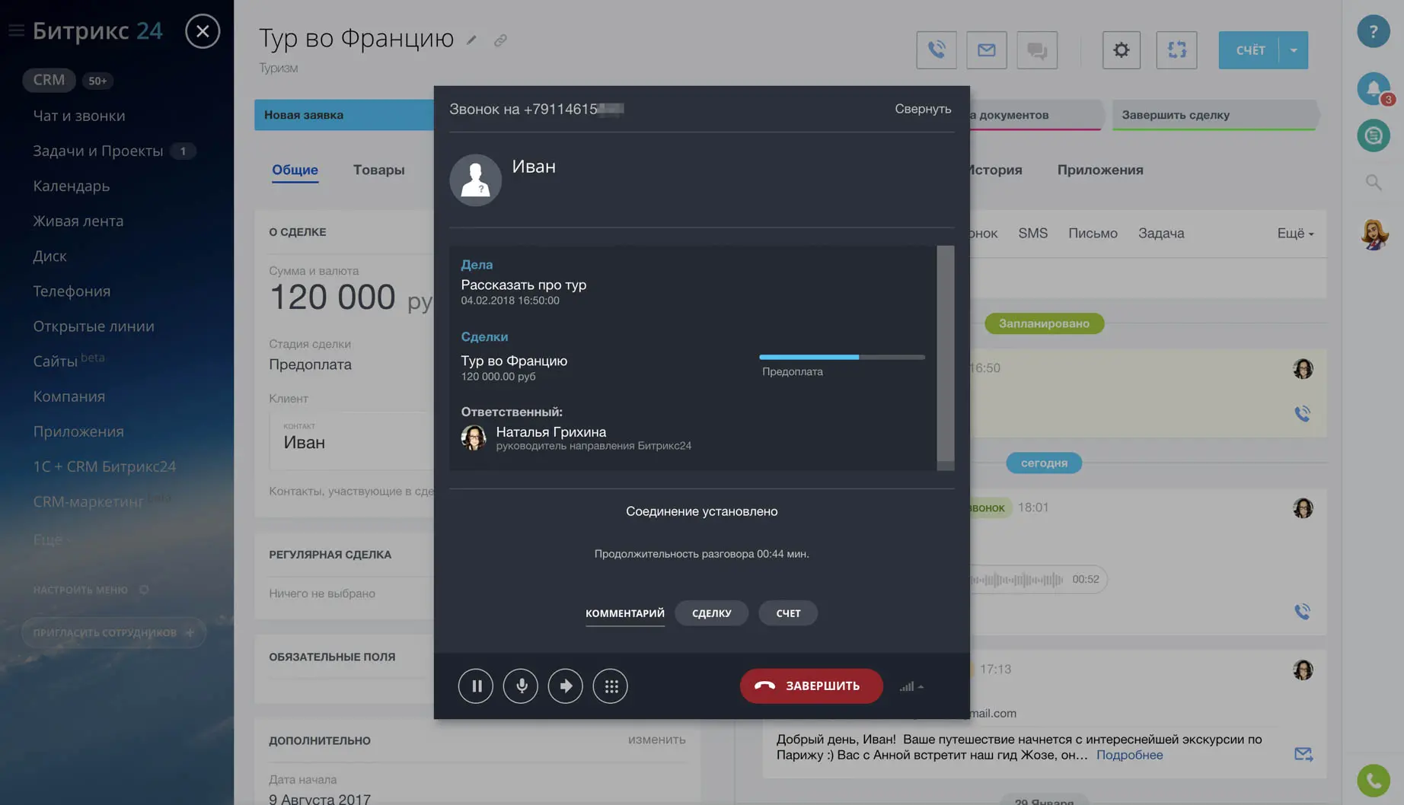Image resolution: width=1404 pixels, height=805 pixels.
Task: Open the Иван contact in client field
Action: tap(304, 442)
